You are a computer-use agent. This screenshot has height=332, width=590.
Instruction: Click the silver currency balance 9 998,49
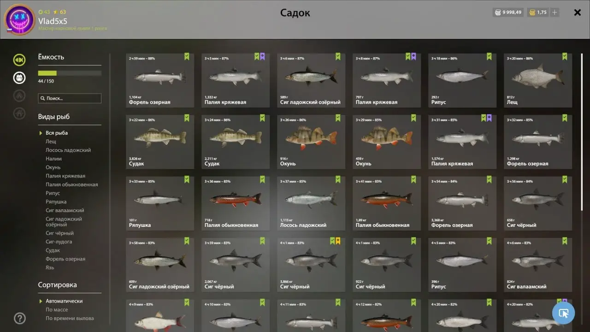click(508, 12)
